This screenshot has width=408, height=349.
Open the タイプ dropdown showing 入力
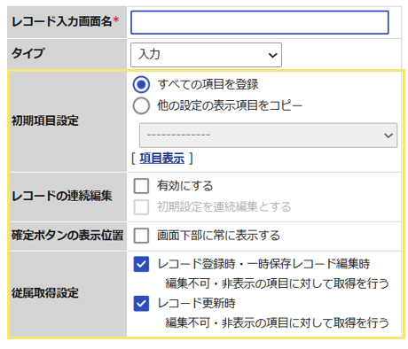click(206, 55)
